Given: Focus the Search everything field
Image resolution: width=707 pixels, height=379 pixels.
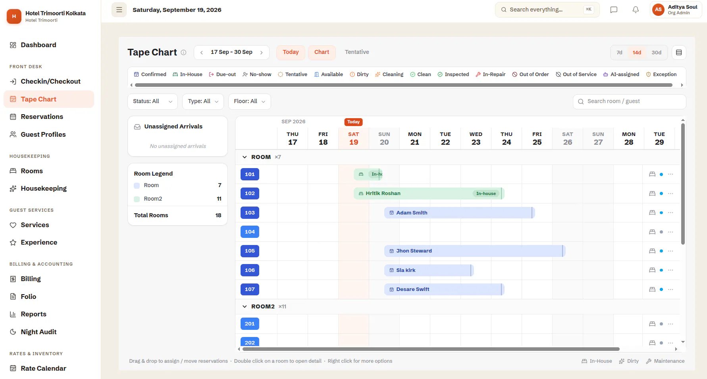Looking at the screenshot, I should pos(547,10).
